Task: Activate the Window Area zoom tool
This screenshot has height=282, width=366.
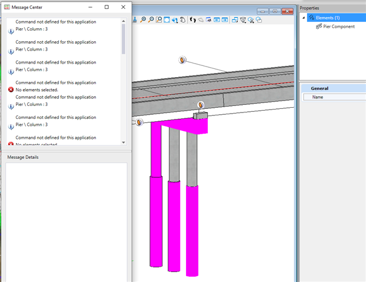Action: (159, 20)
